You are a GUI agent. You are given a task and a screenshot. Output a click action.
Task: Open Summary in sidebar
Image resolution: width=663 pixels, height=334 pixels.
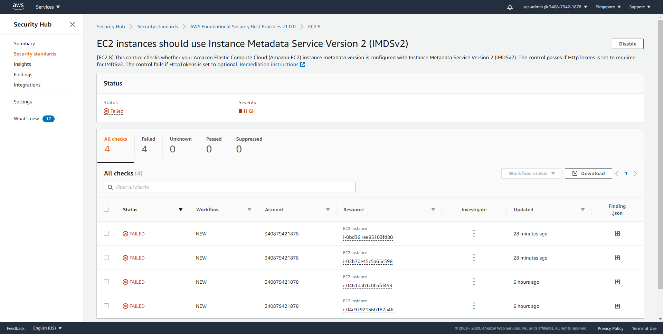(x=24, y=43)
